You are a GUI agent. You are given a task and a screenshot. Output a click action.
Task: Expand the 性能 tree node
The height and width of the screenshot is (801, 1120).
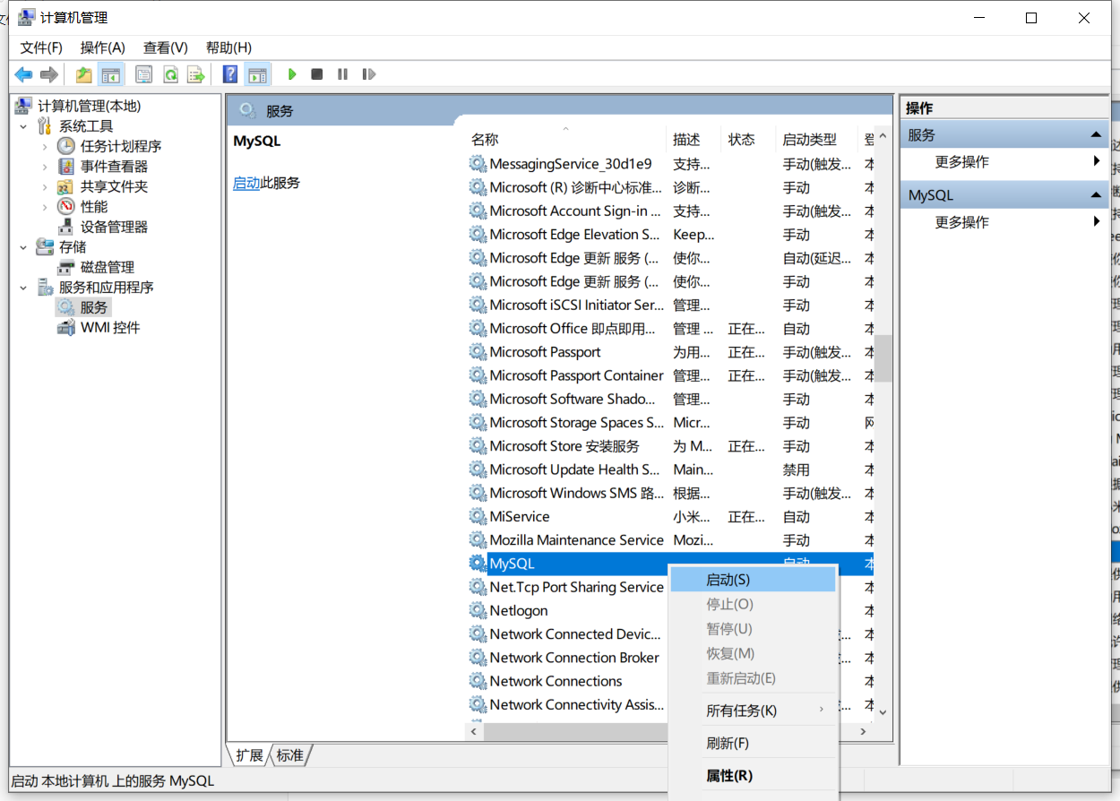click(45, 207)
